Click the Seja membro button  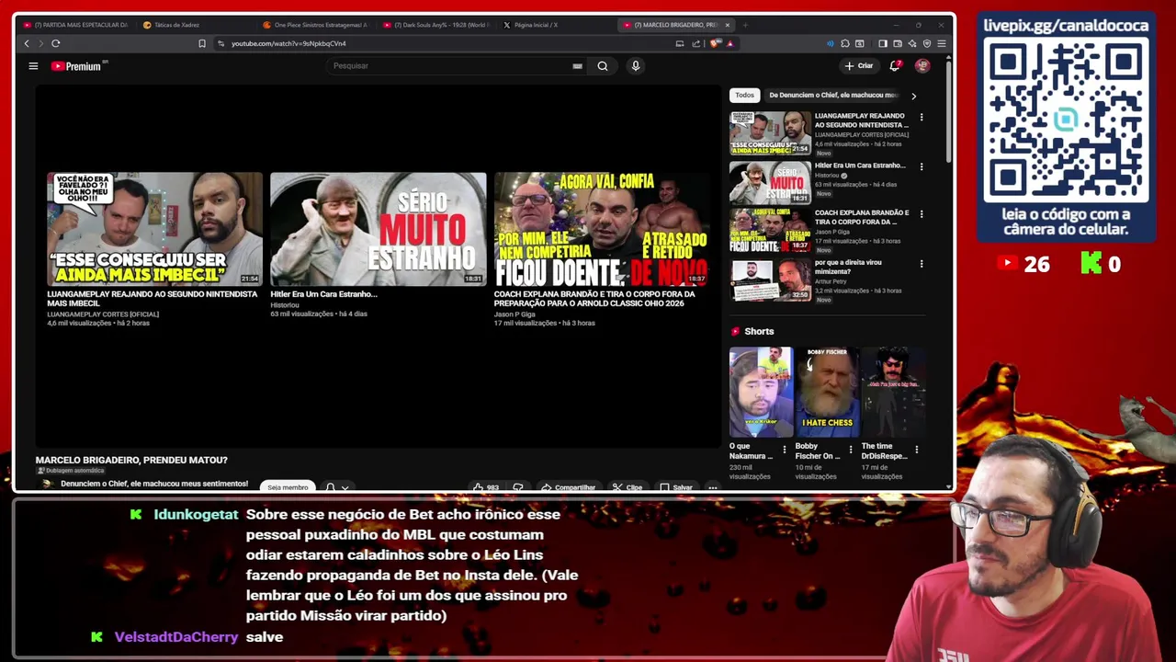pos(288,486)
